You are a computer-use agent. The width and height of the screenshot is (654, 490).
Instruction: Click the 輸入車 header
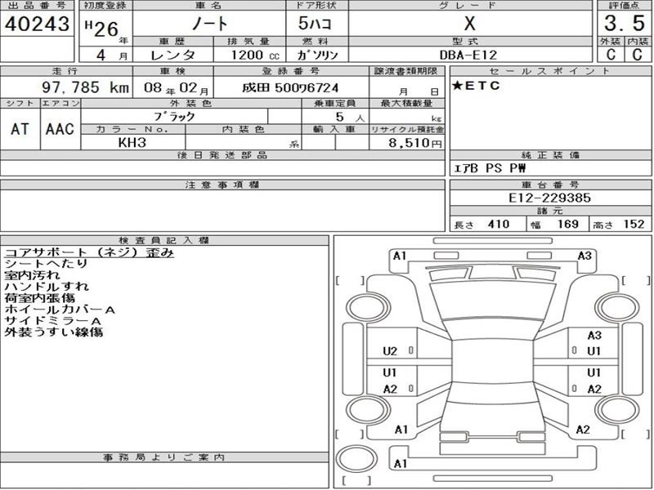(x=334, y=130)
